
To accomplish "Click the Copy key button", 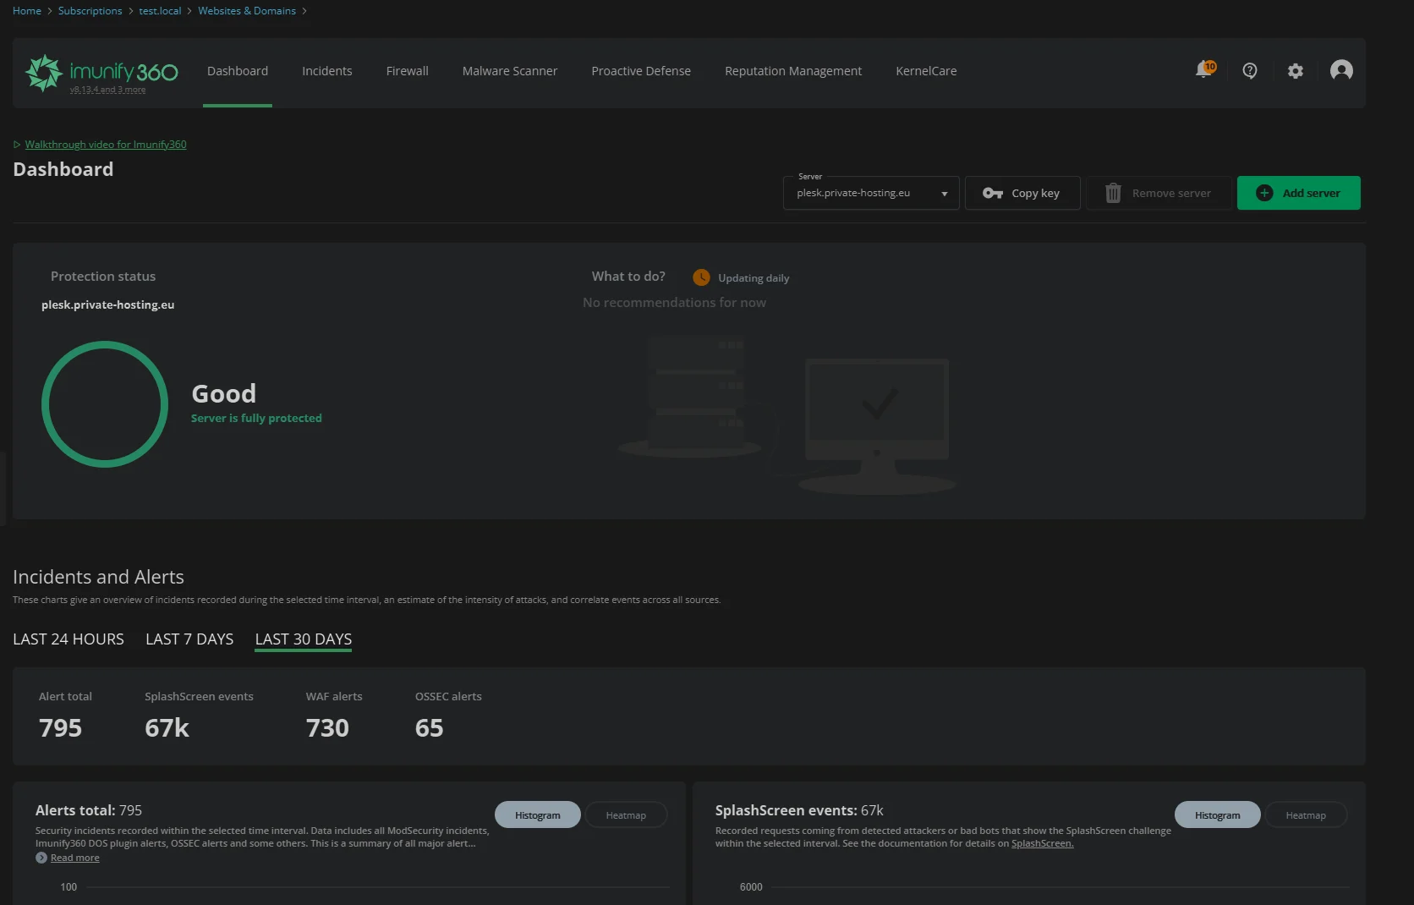I will pyautogui.click(x=1022, y=193).
